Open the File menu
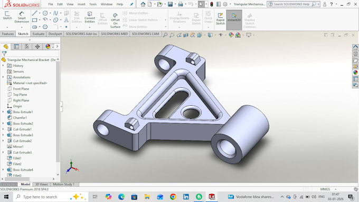Viewport: 359px width, 202px height. [x=51, y=4]
